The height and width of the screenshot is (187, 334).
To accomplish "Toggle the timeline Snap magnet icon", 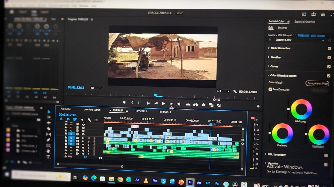I will tap(68, 119).
